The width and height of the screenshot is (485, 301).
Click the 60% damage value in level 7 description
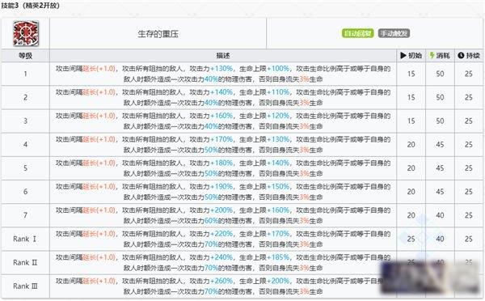(x=211, y=221)
